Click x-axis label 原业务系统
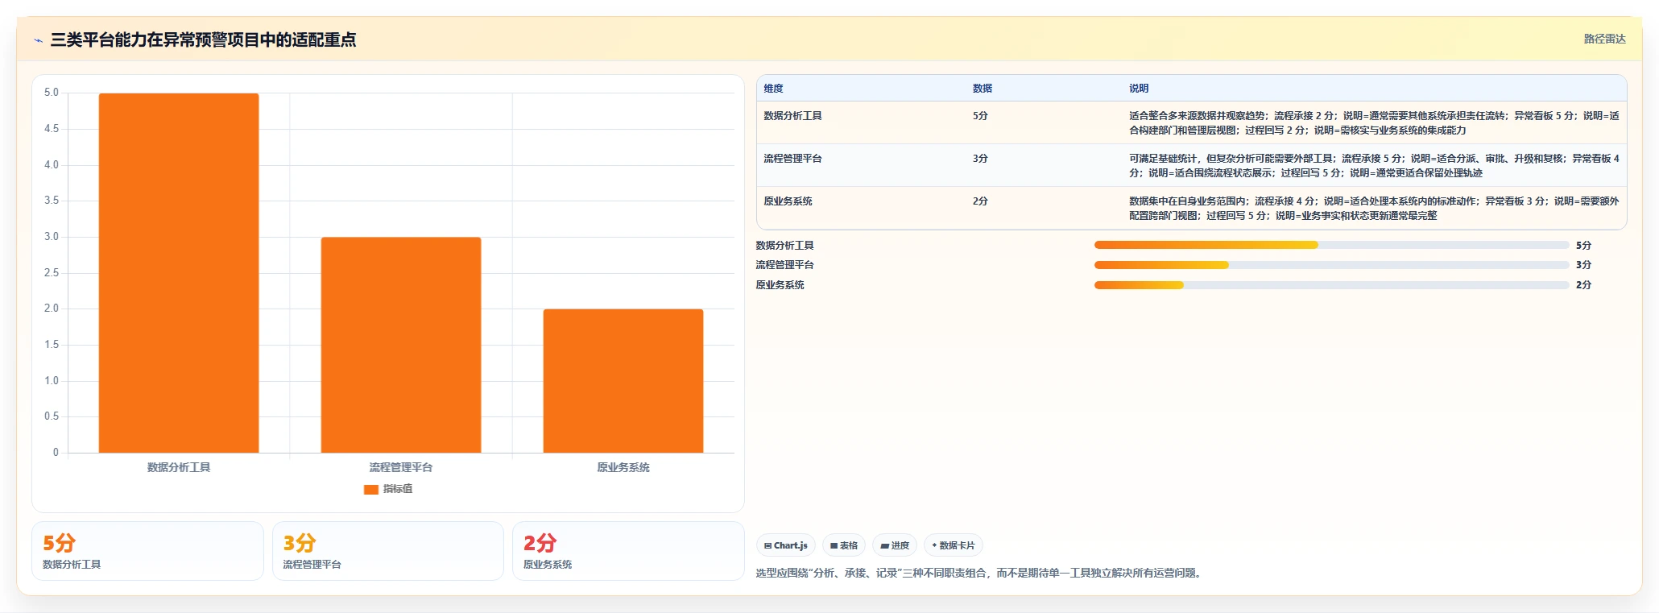Image resolution: width=1659 pixels, height=613 pixels. point(623,467)
